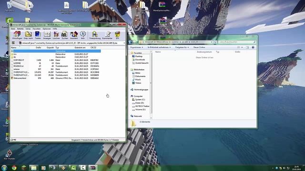Click the SFX toolbar icon
The image size is (305, 171).
point(117,35)
